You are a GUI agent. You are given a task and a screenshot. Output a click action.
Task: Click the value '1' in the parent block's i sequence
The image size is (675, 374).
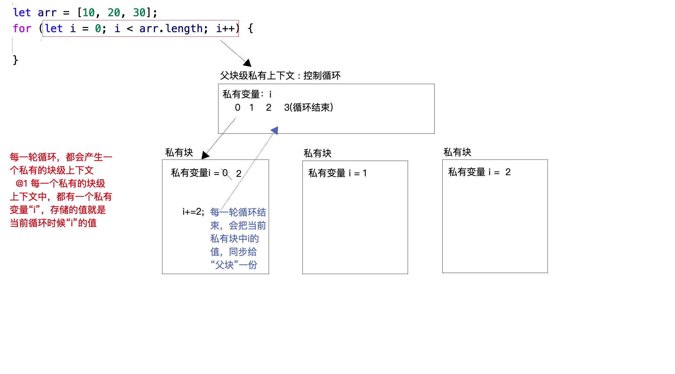pos(252,107)
